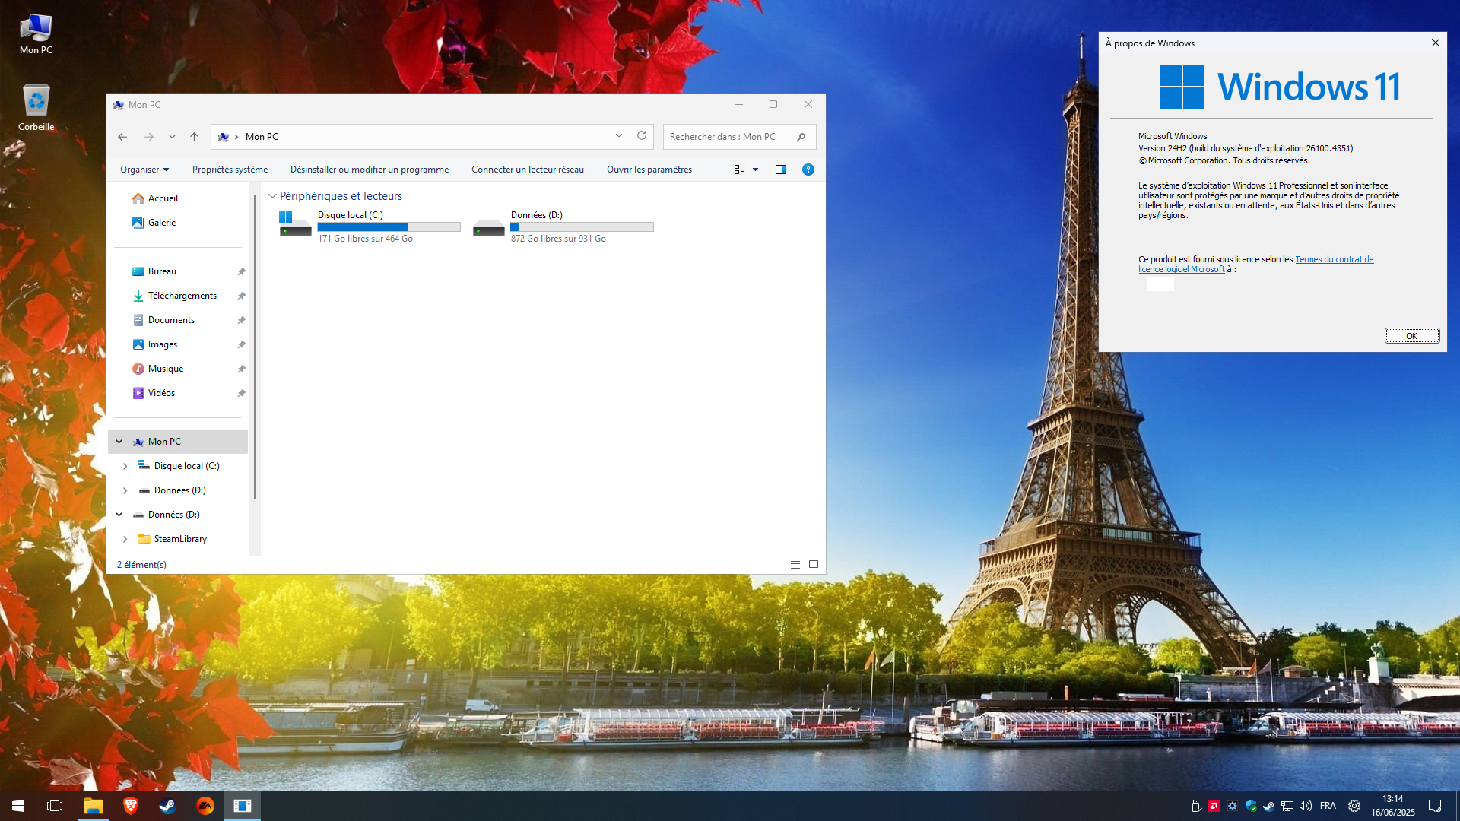Open File Explorer from taskbar
The image size is (1460, 821).
click(93, 806)
